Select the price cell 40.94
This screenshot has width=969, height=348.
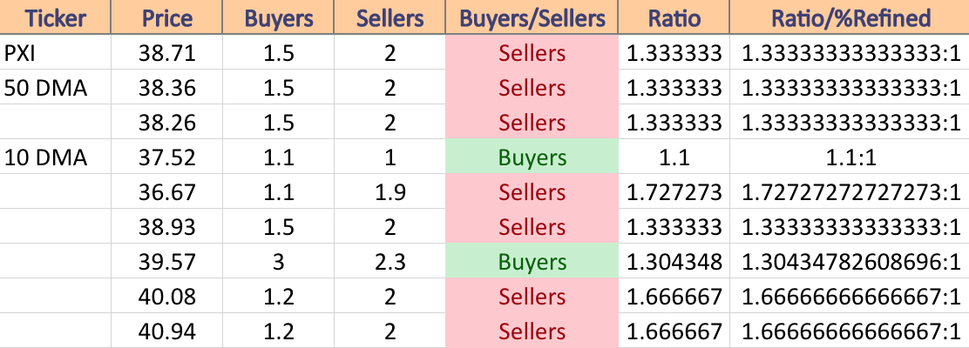(x=166, y=331)
